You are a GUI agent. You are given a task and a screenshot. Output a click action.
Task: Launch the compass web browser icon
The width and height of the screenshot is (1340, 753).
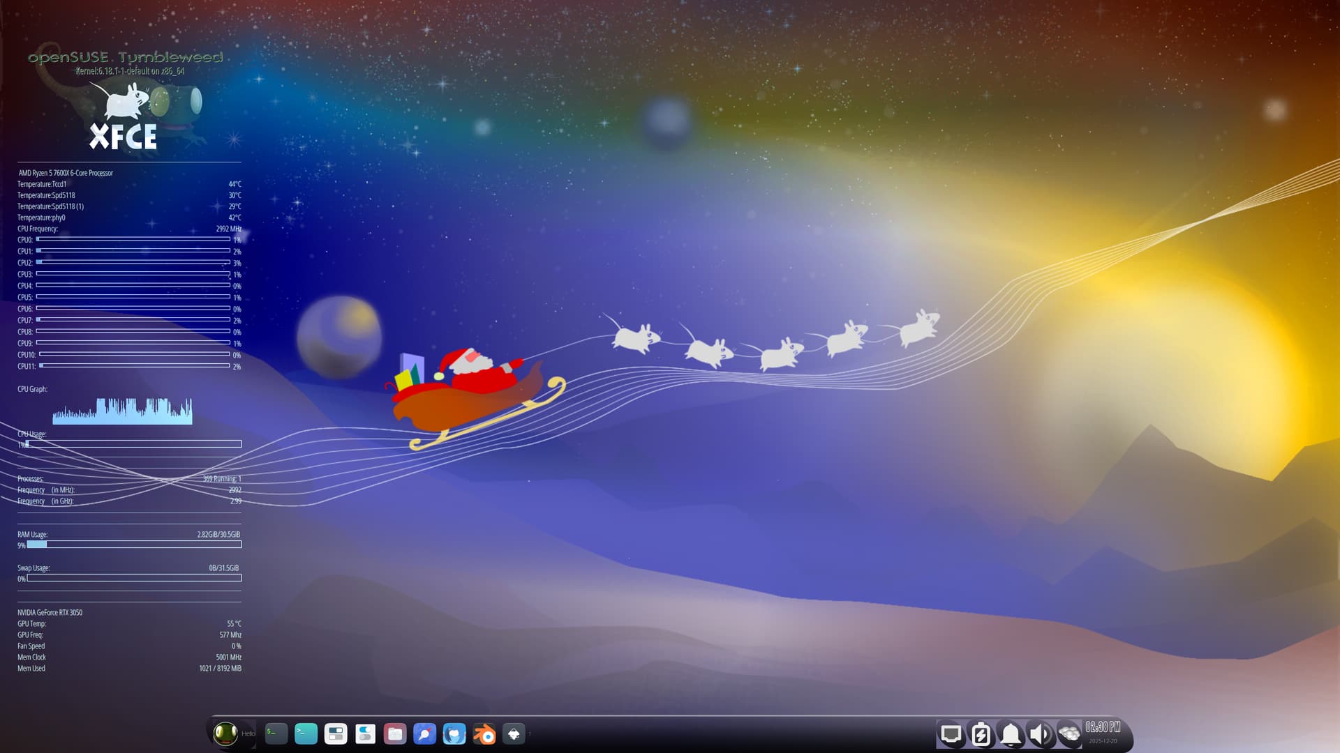pyautogui.click(x=424, y=733)
